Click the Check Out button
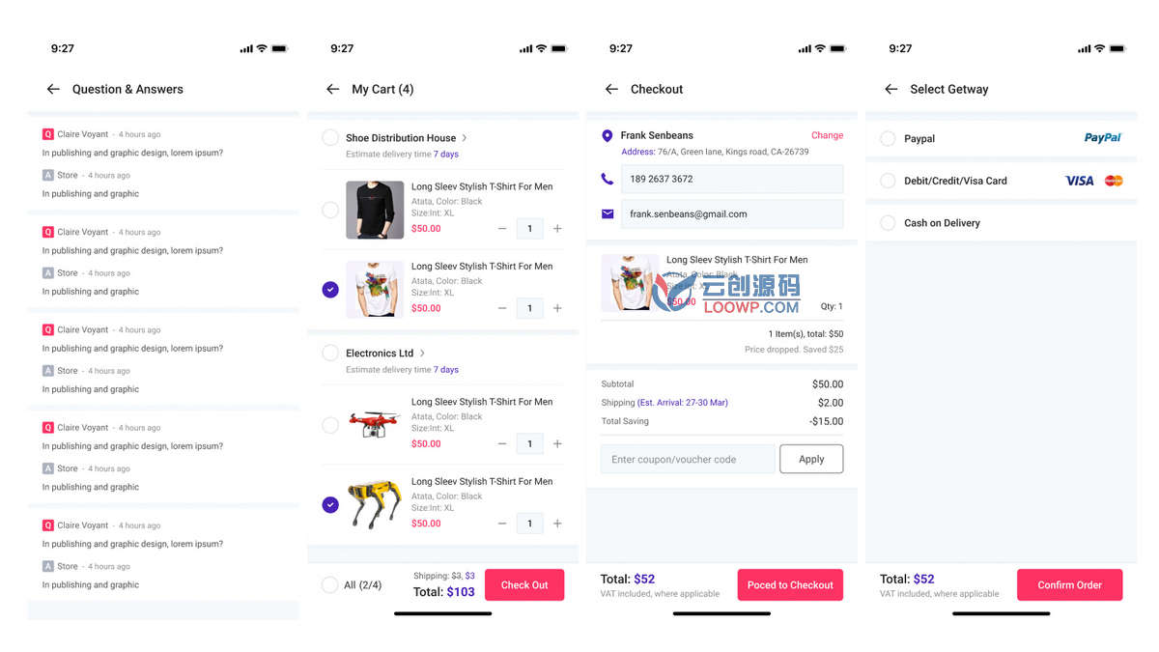This screenshot has width=1159, height=652. [524, 584]
